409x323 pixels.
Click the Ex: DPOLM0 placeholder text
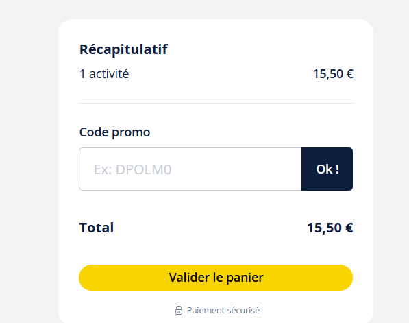tap(132, 169)
